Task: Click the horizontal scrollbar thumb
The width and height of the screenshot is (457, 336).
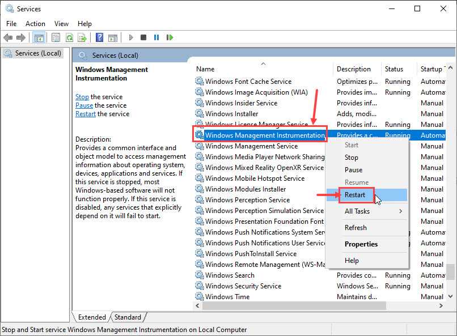Action: pyautogui.click(x=294, y=306)
